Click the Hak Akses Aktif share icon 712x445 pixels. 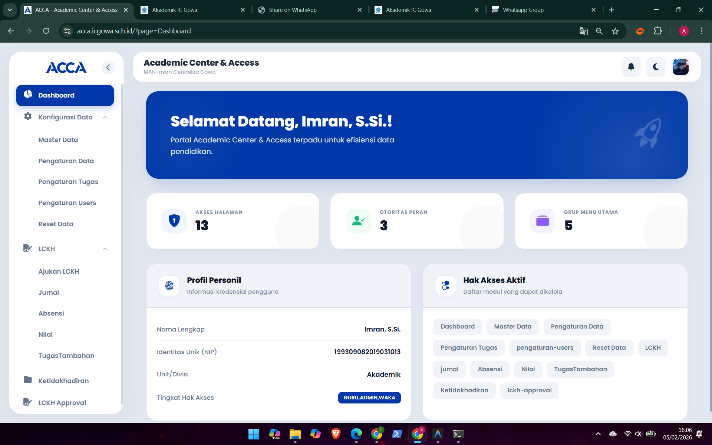point(445,286)
